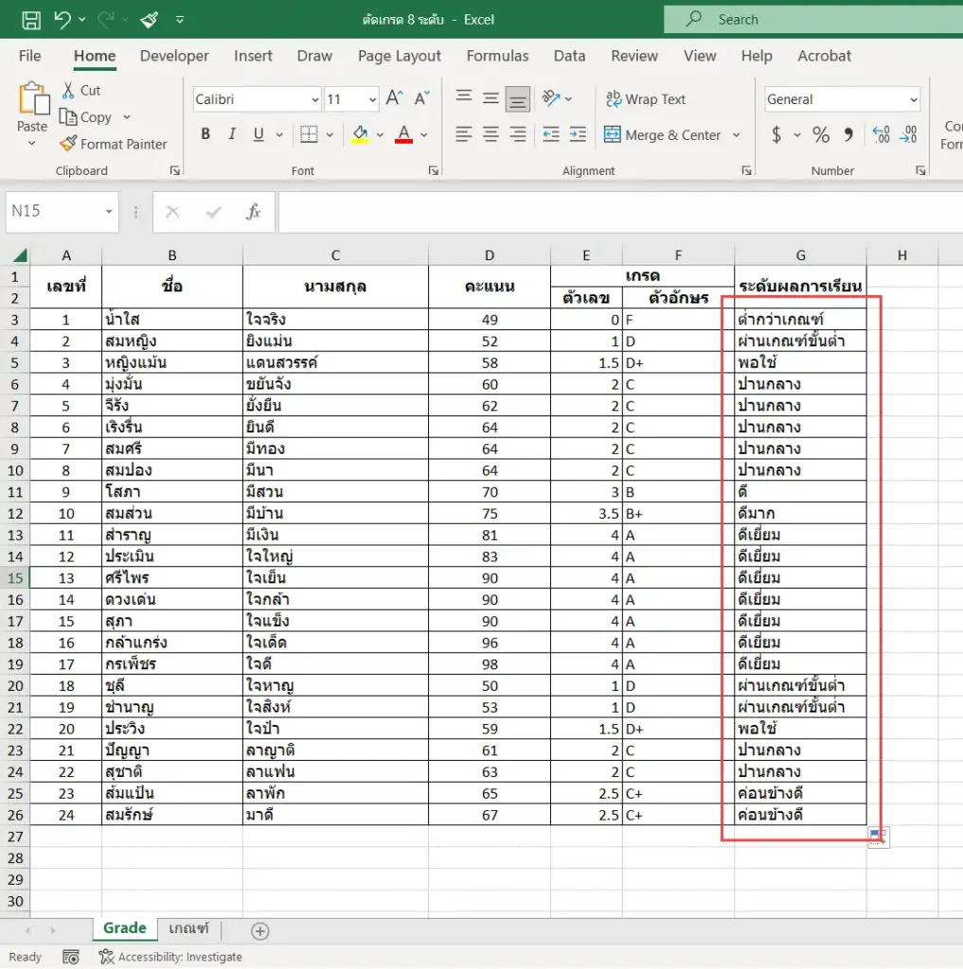Click Increase Indent icon
Screen dimensions: 963x969
coord(578,134)
